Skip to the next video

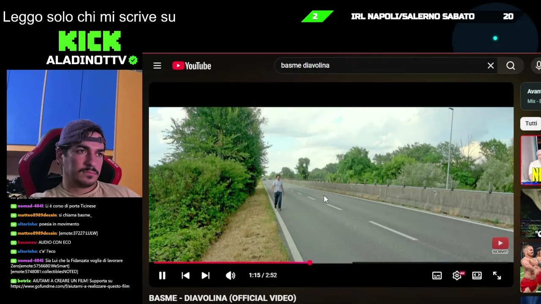(x=205, y=275)
